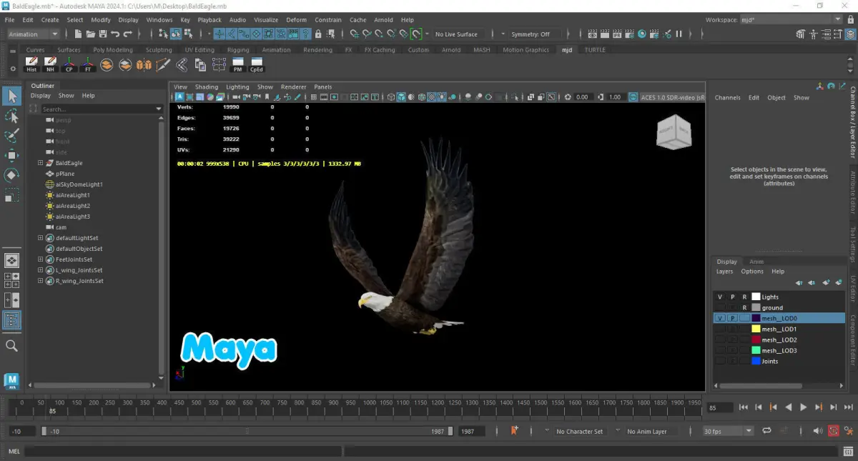Toggle the loop playback button
This screenshot has width=858, height=461.
point(766,431)
